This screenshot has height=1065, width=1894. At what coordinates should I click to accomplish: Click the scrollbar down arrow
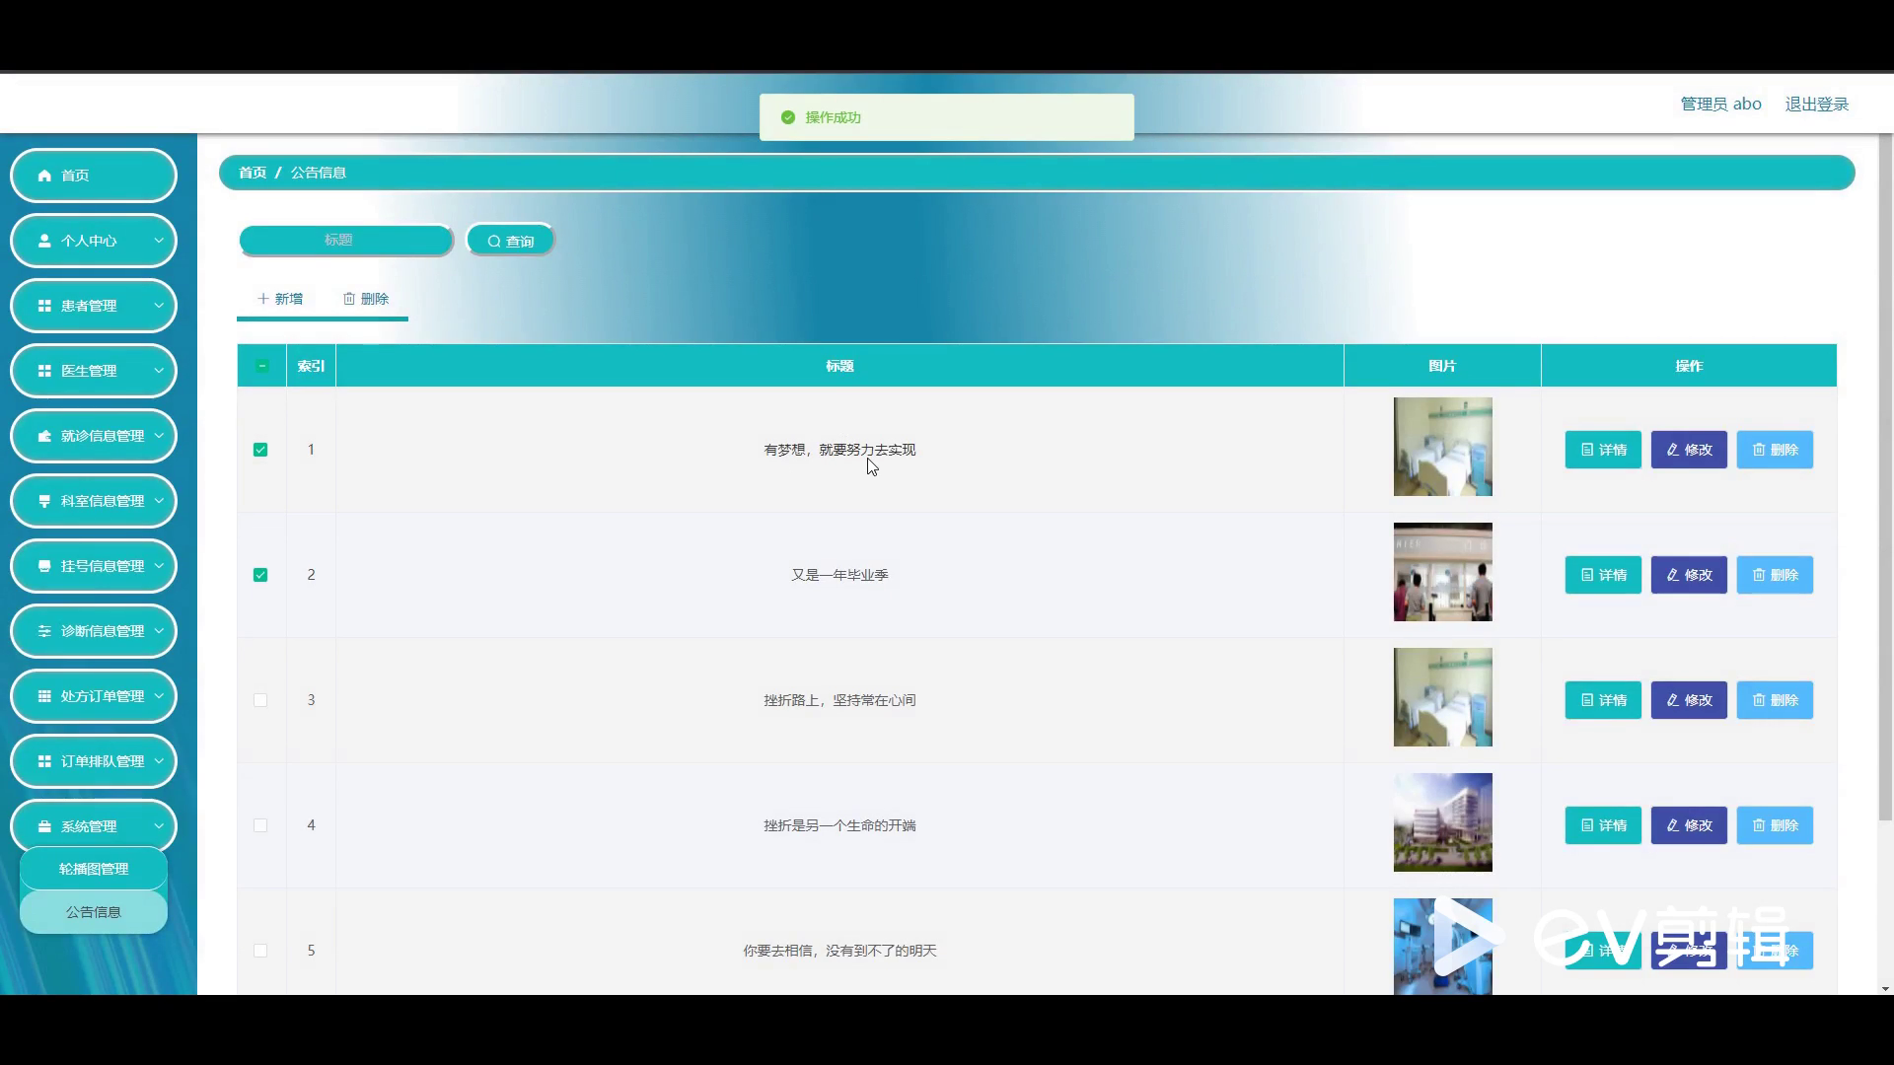(1885, 988)
